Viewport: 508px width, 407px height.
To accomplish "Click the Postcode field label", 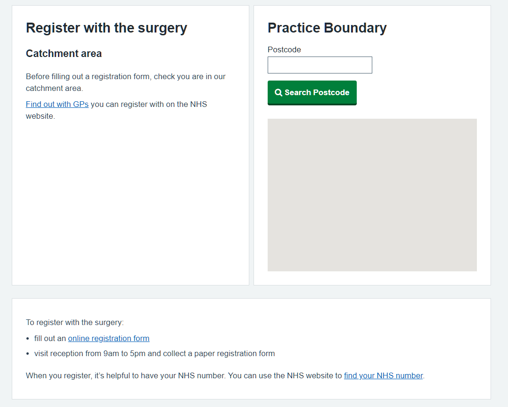I will point(284,49).
